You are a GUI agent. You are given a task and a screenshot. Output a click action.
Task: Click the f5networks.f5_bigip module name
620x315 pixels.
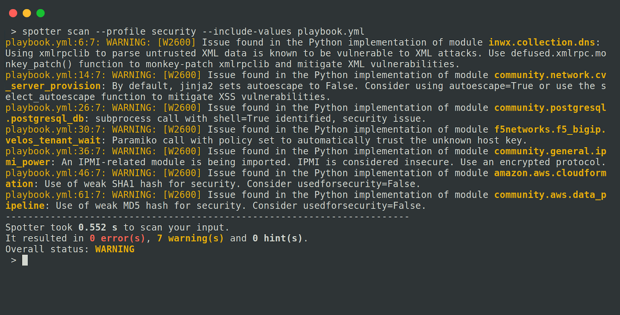[x=549, y=129]
